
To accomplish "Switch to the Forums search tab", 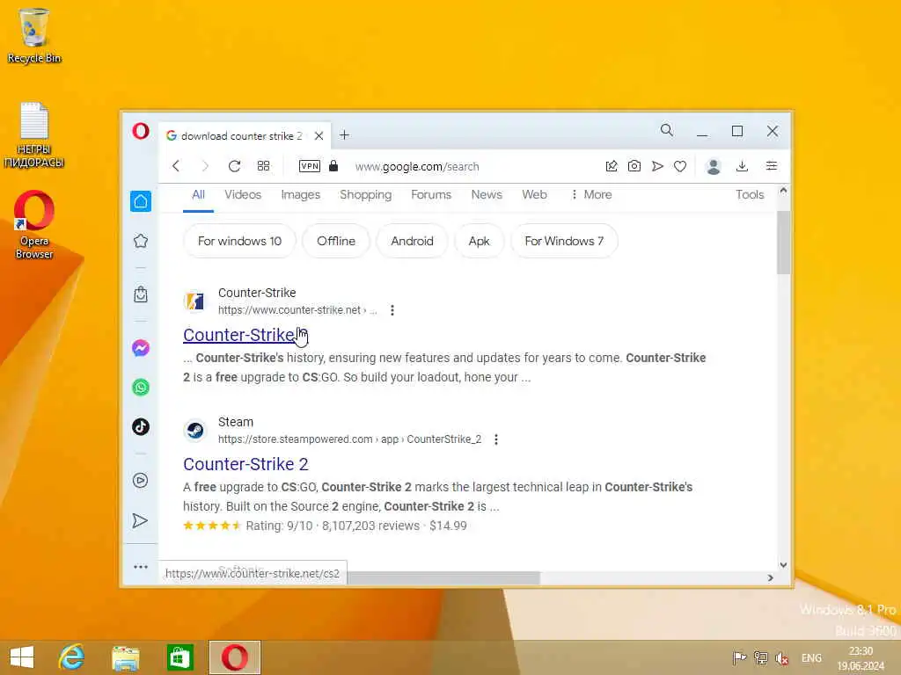I will [431, 194].
